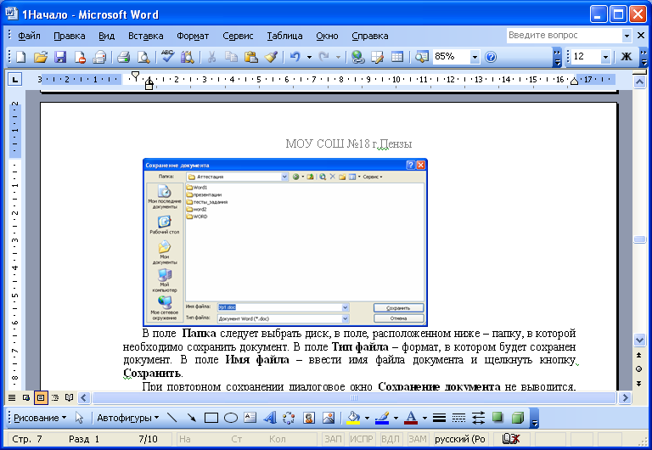This screenshot has height=450, width=652.
Task: Open standard toolbar options chevron
Action: (557, 57)
